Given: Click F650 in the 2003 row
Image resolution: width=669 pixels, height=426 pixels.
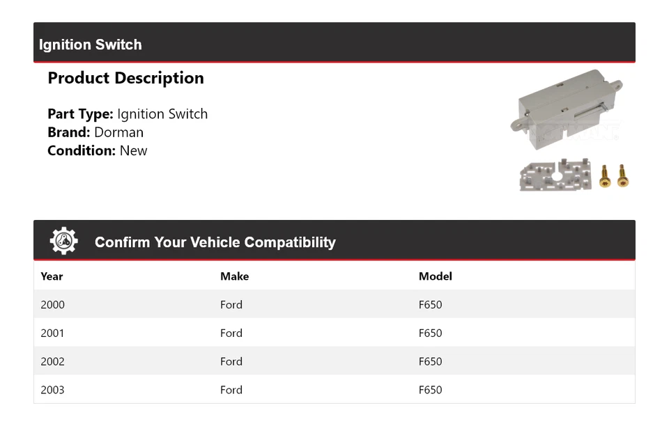Looking at the screenshot, I should [x=430, y=390].
